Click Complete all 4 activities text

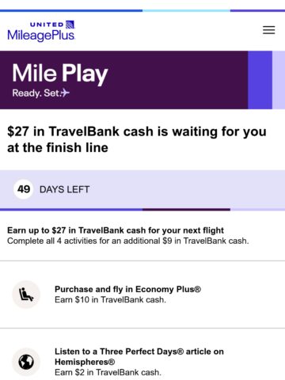click(128, 241)
